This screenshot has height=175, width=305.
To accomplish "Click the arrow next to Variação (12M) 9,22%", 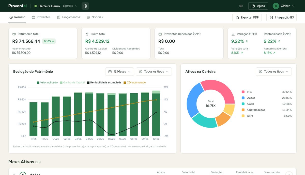I will pos(247,41).
